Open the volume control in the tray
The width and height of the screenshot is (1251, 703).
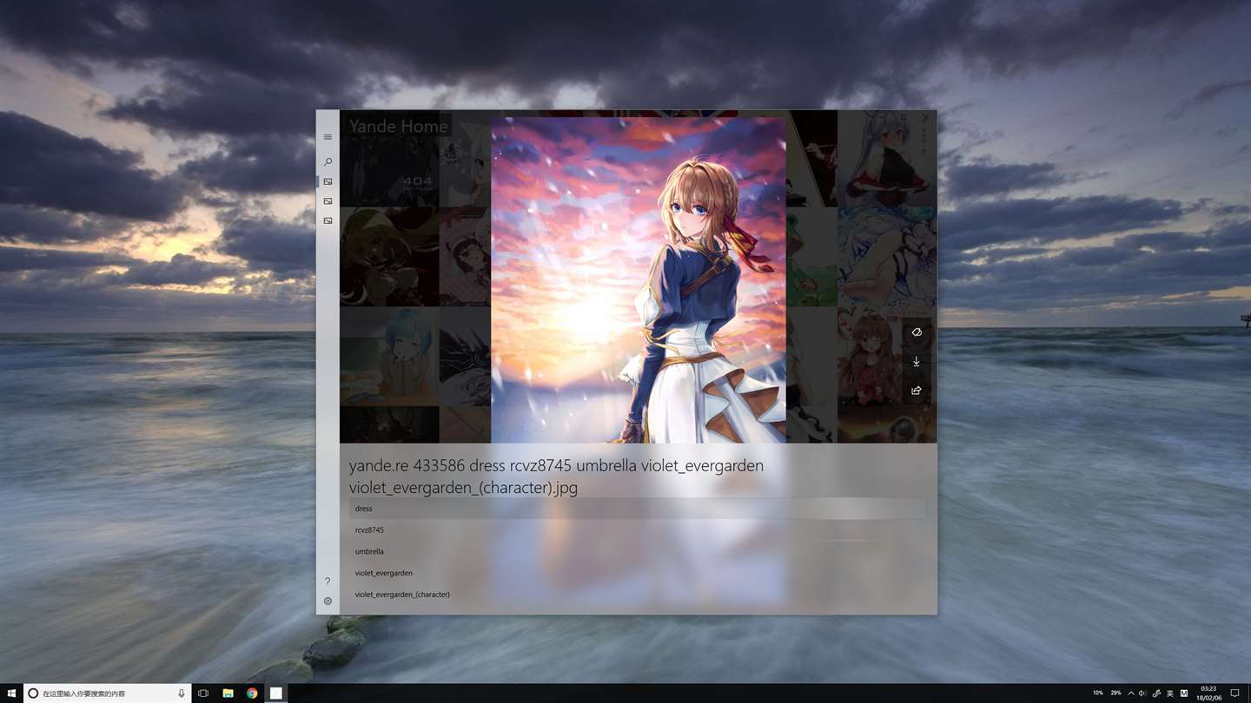pyautogui.click(x=1142, y=693)
